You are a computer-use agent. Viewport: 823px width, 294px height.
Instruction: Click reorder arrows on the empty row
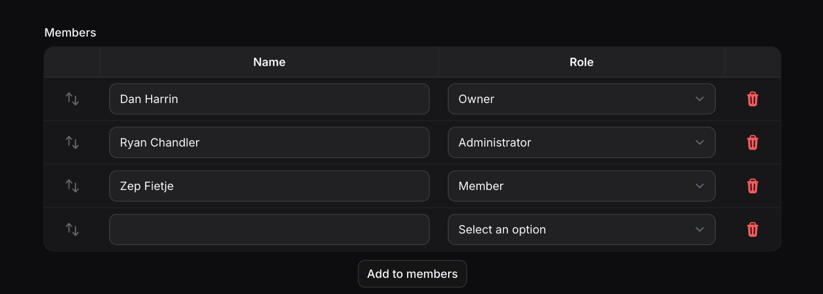click(72, 230)
